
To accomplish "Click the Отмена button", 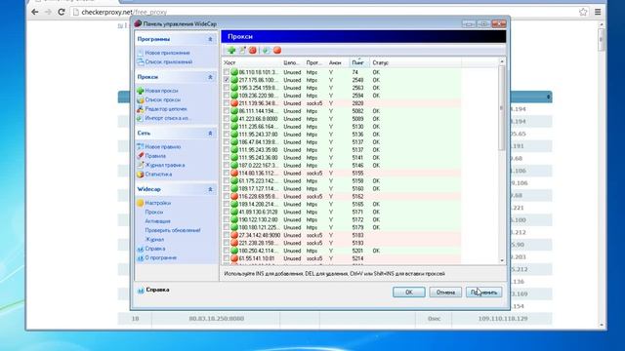I will (x=445, y=292).
